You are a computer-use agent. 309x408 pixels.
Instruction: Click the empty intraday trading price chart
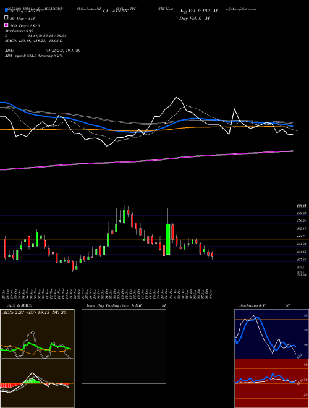(x=124, y=346)
